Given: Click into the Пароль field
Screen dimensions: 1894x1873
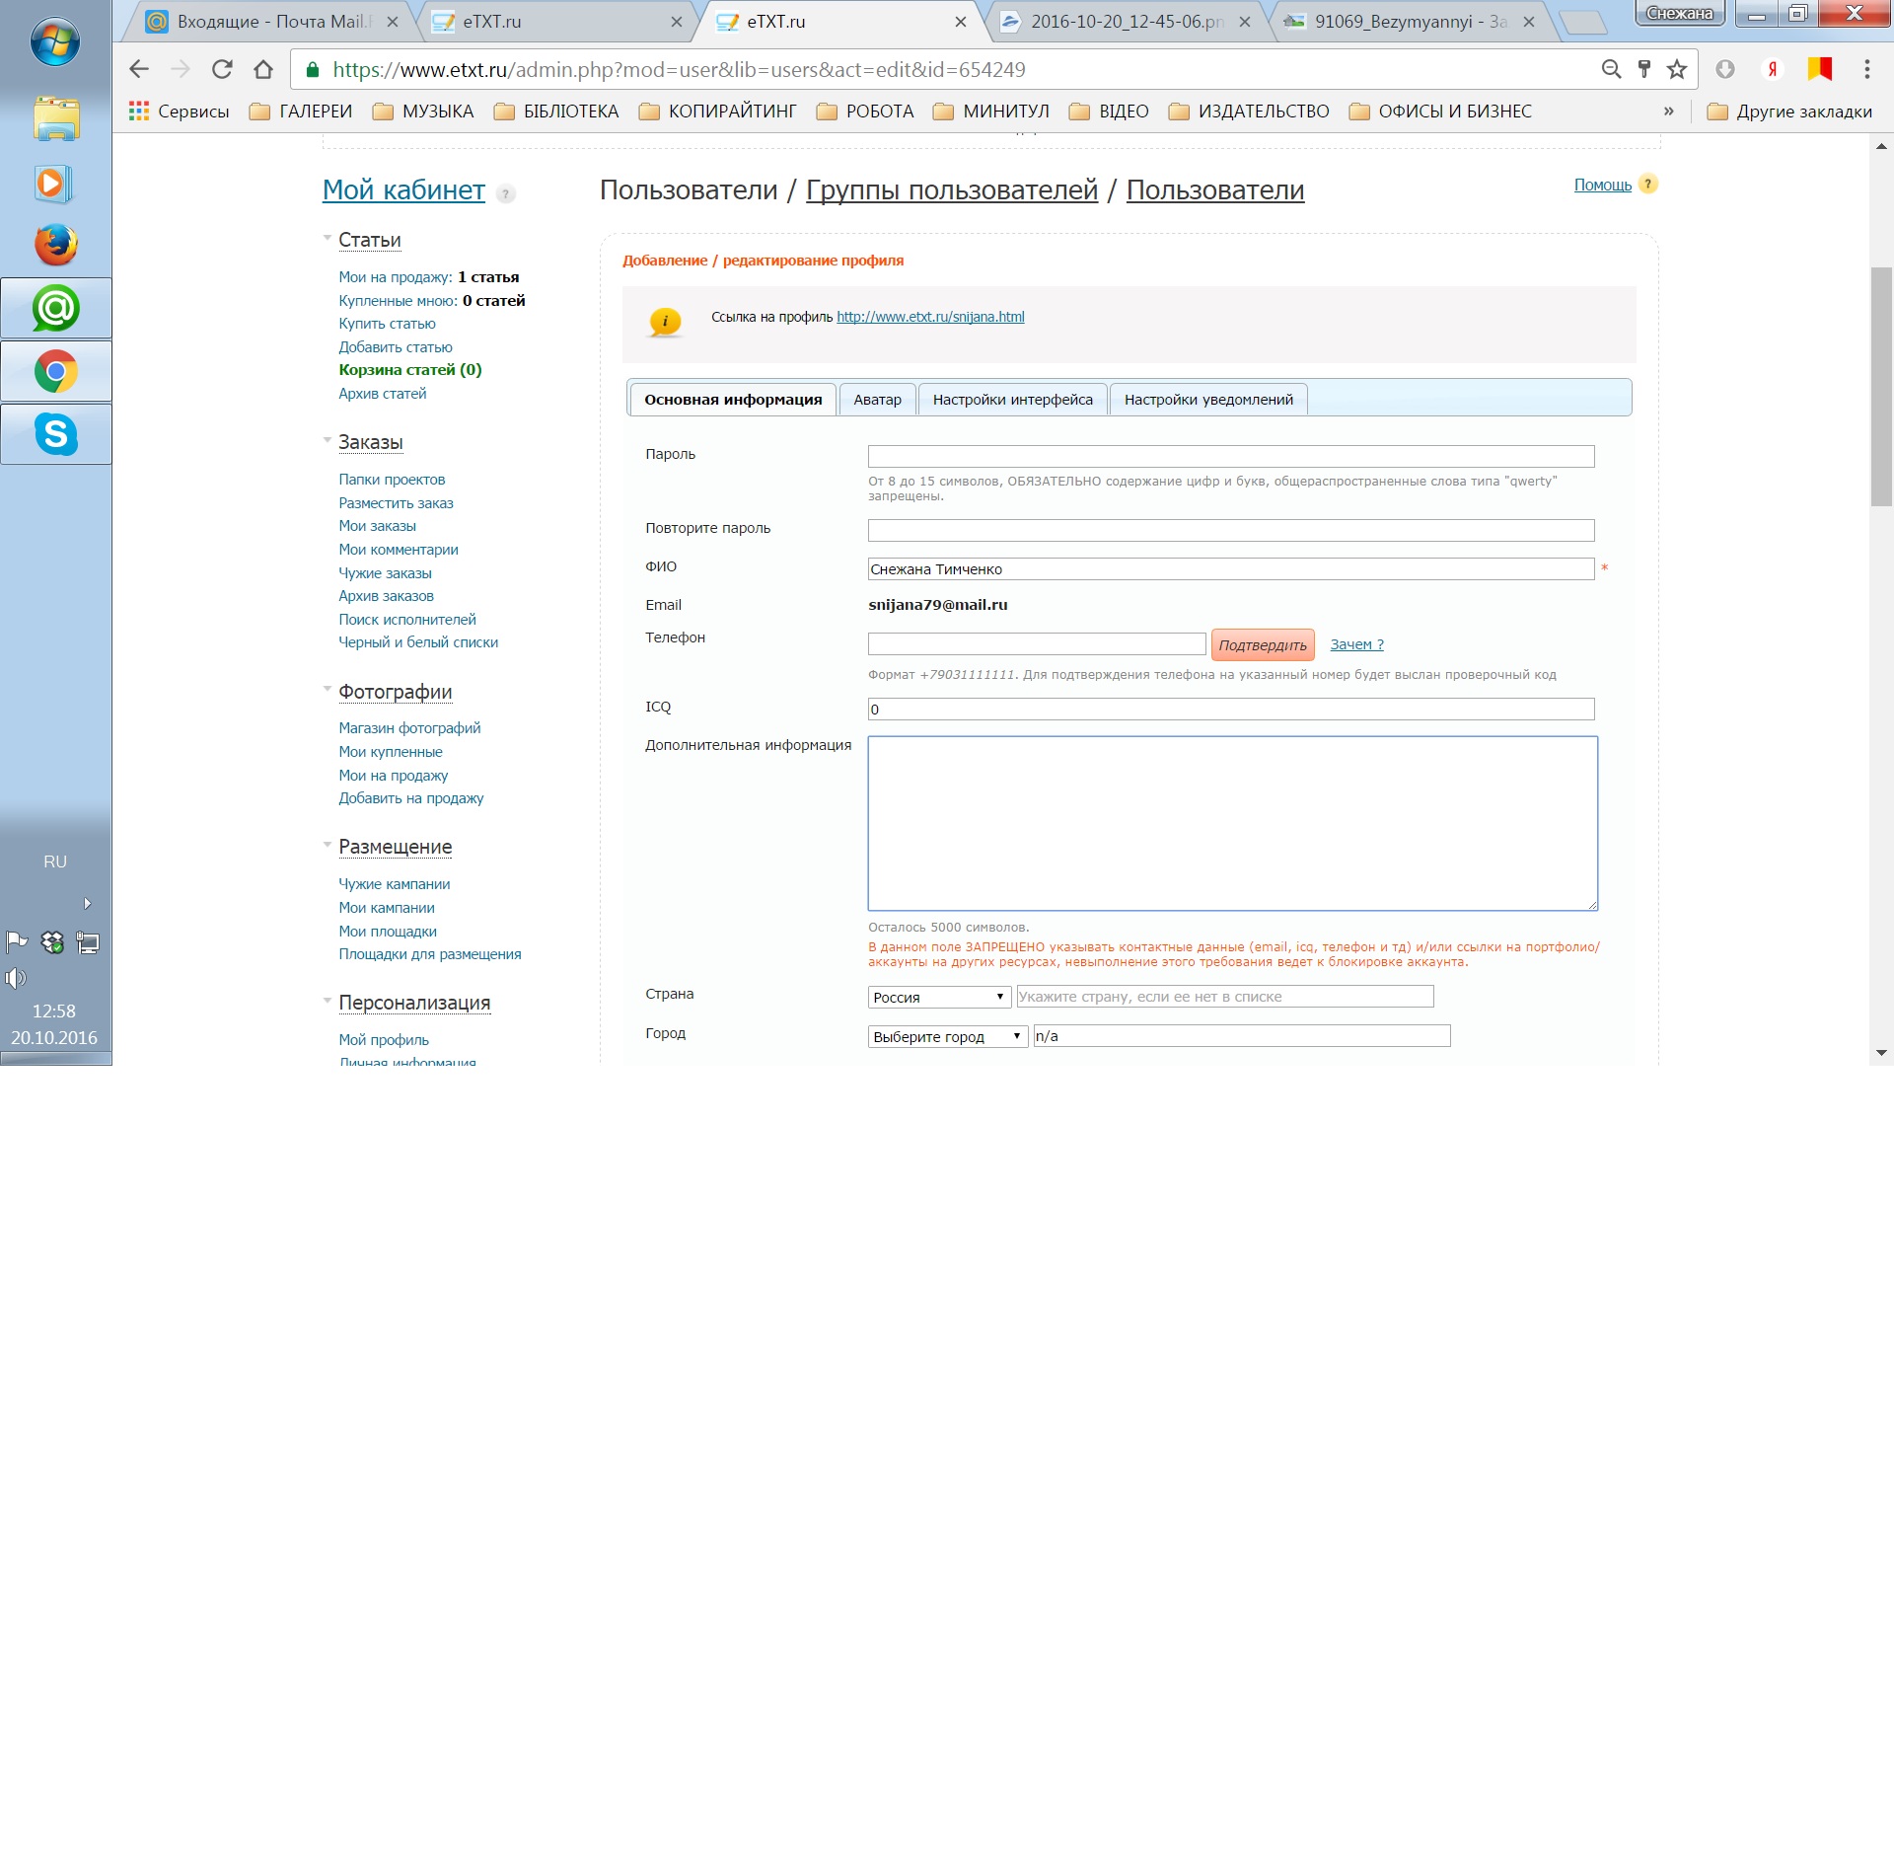Looking at the screenshot, I should pyautogui.click(x=1230, y=456).
